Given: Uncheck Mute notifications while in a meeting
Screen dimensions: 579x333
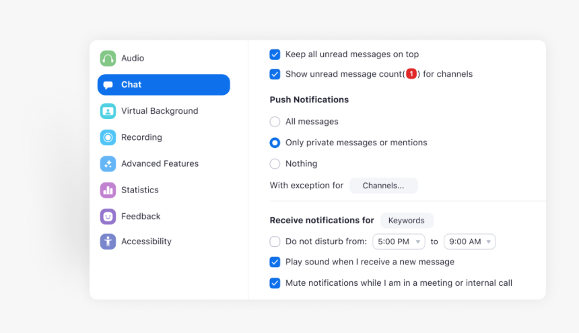Looking at the screenshot, I should (x=275, y=283).
